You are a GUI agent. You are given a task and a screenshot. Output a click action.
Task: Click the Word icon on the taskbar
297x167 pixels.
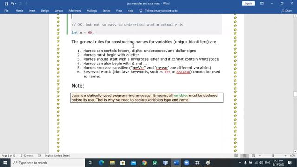[x=176, y=163]
